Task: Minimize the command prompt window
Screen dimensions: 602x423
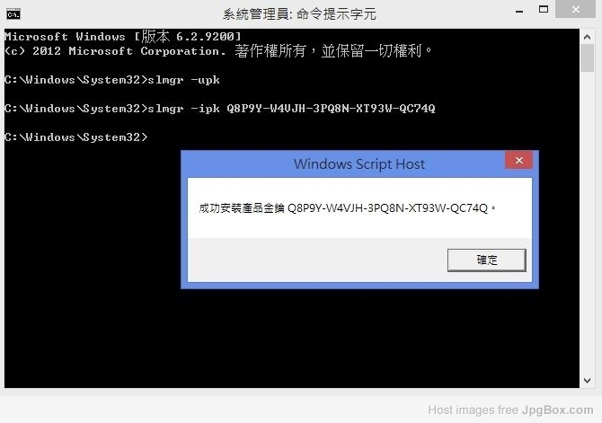Action: pos(519,11)
